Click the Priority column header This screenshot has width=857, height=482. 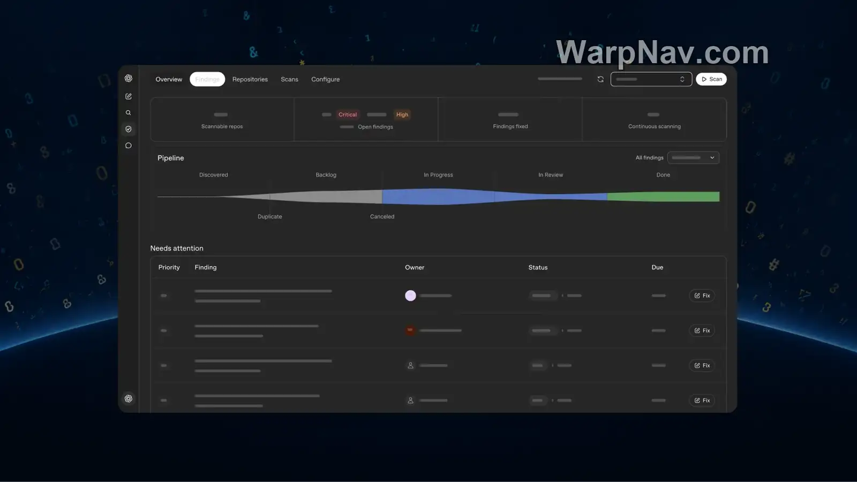click(169, 267)
